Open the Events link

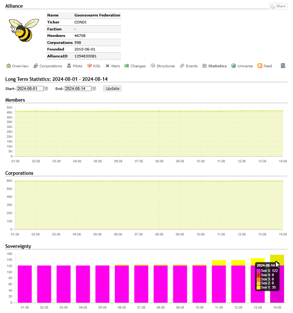tap(191, 66)
